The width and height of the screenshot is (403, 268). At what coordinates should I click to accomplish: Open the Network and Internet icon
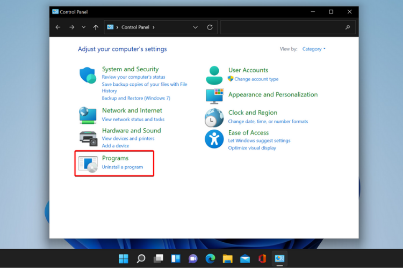point(88,115)
